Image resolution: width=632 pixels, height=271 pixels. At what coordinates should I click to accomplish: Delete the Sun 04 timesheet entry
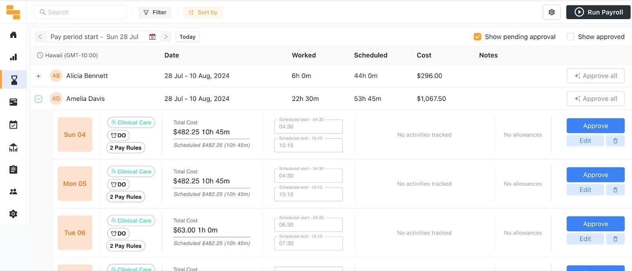click(x=615, y=141)
